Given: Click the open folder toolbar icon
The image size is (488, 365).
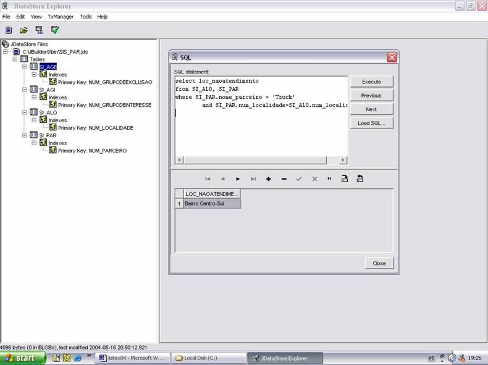Looking at the screenshot, I should pos(23,30).
